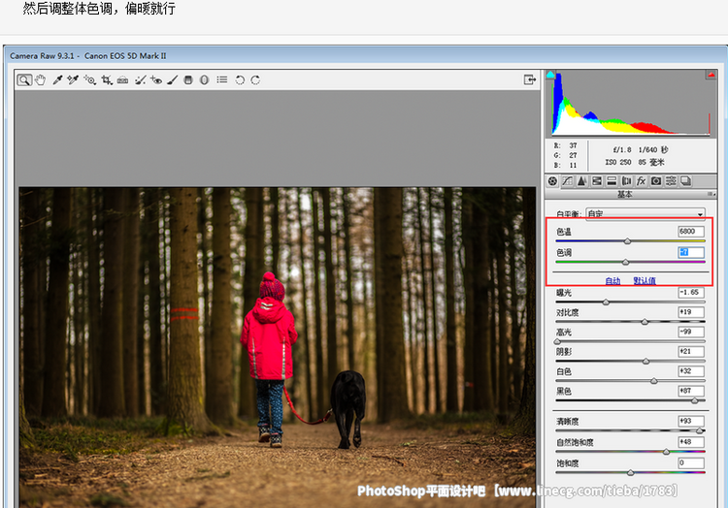The width and height of the screenshot is (728, 508).
Task: Rotate image counterclockwise
Action: 240,80
